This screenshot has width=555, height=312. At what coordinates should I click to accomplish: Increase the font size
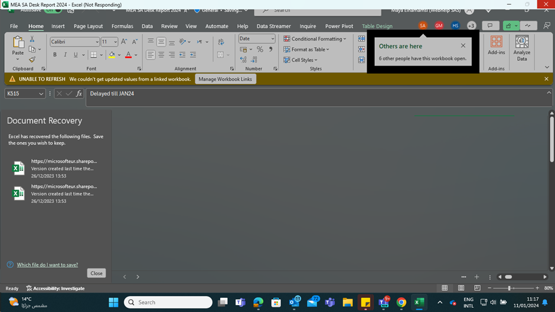tap(124, 42)
